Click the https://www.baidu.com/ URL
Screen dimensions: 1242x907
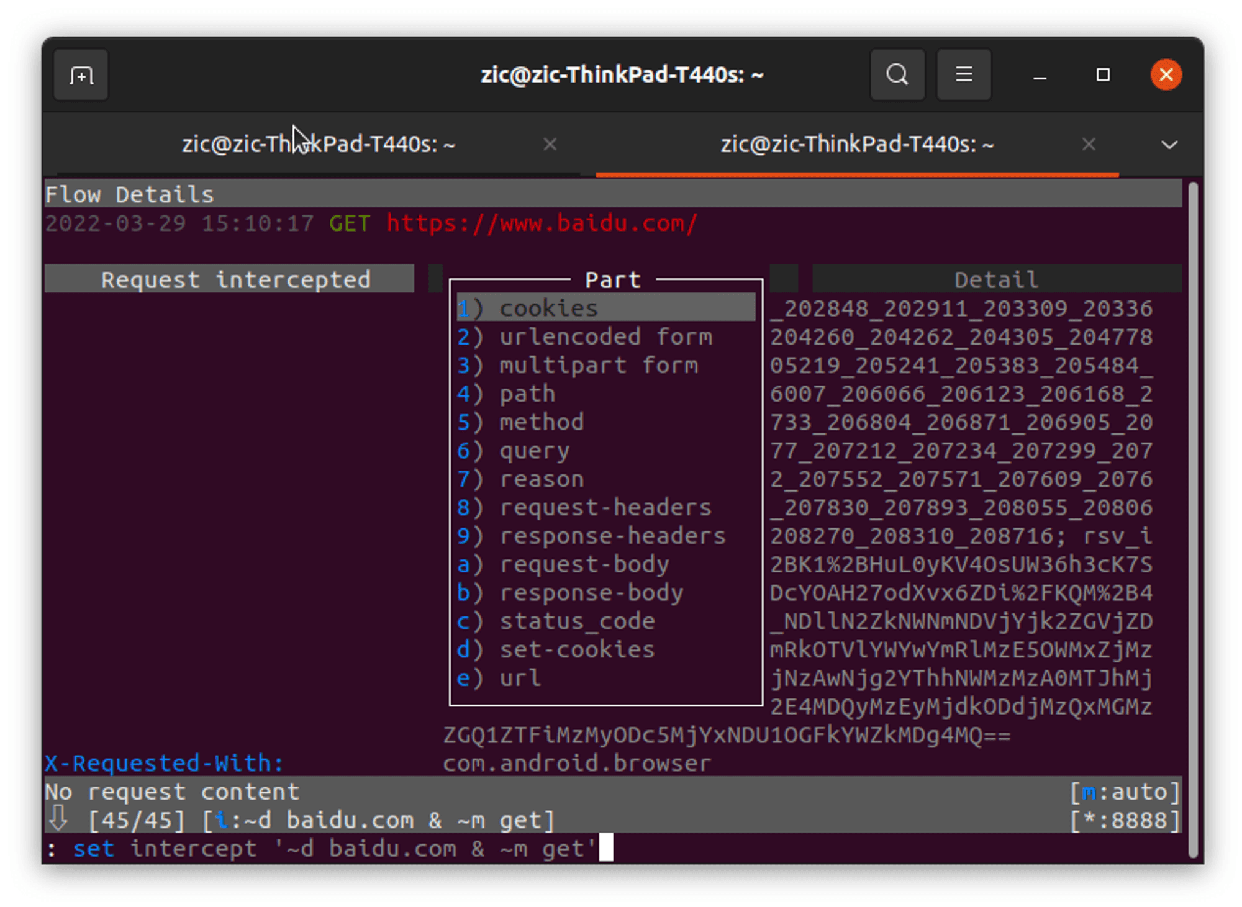[x=542, y=223]
